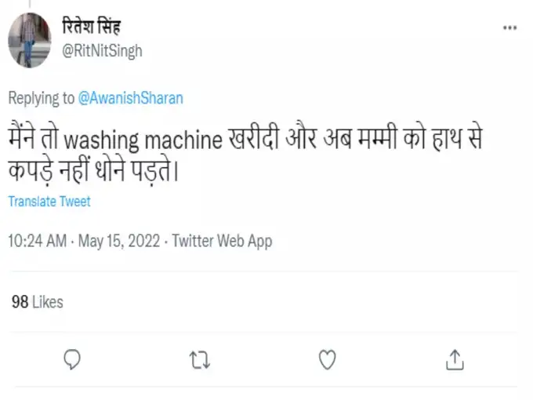
Task: Click the @RitNitSingh handle
Action: pos(101,50)
